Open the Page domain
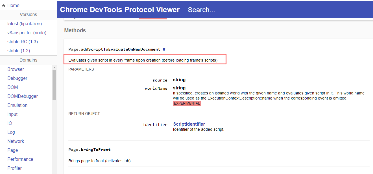Viewport: 373px width, 174px height. [x=13, y=150]
